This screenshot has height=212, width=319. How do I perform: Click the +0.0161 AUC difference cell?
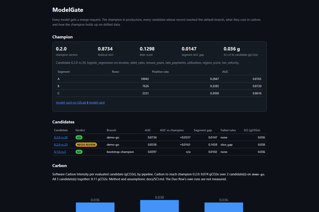click(x=185, y=144)
